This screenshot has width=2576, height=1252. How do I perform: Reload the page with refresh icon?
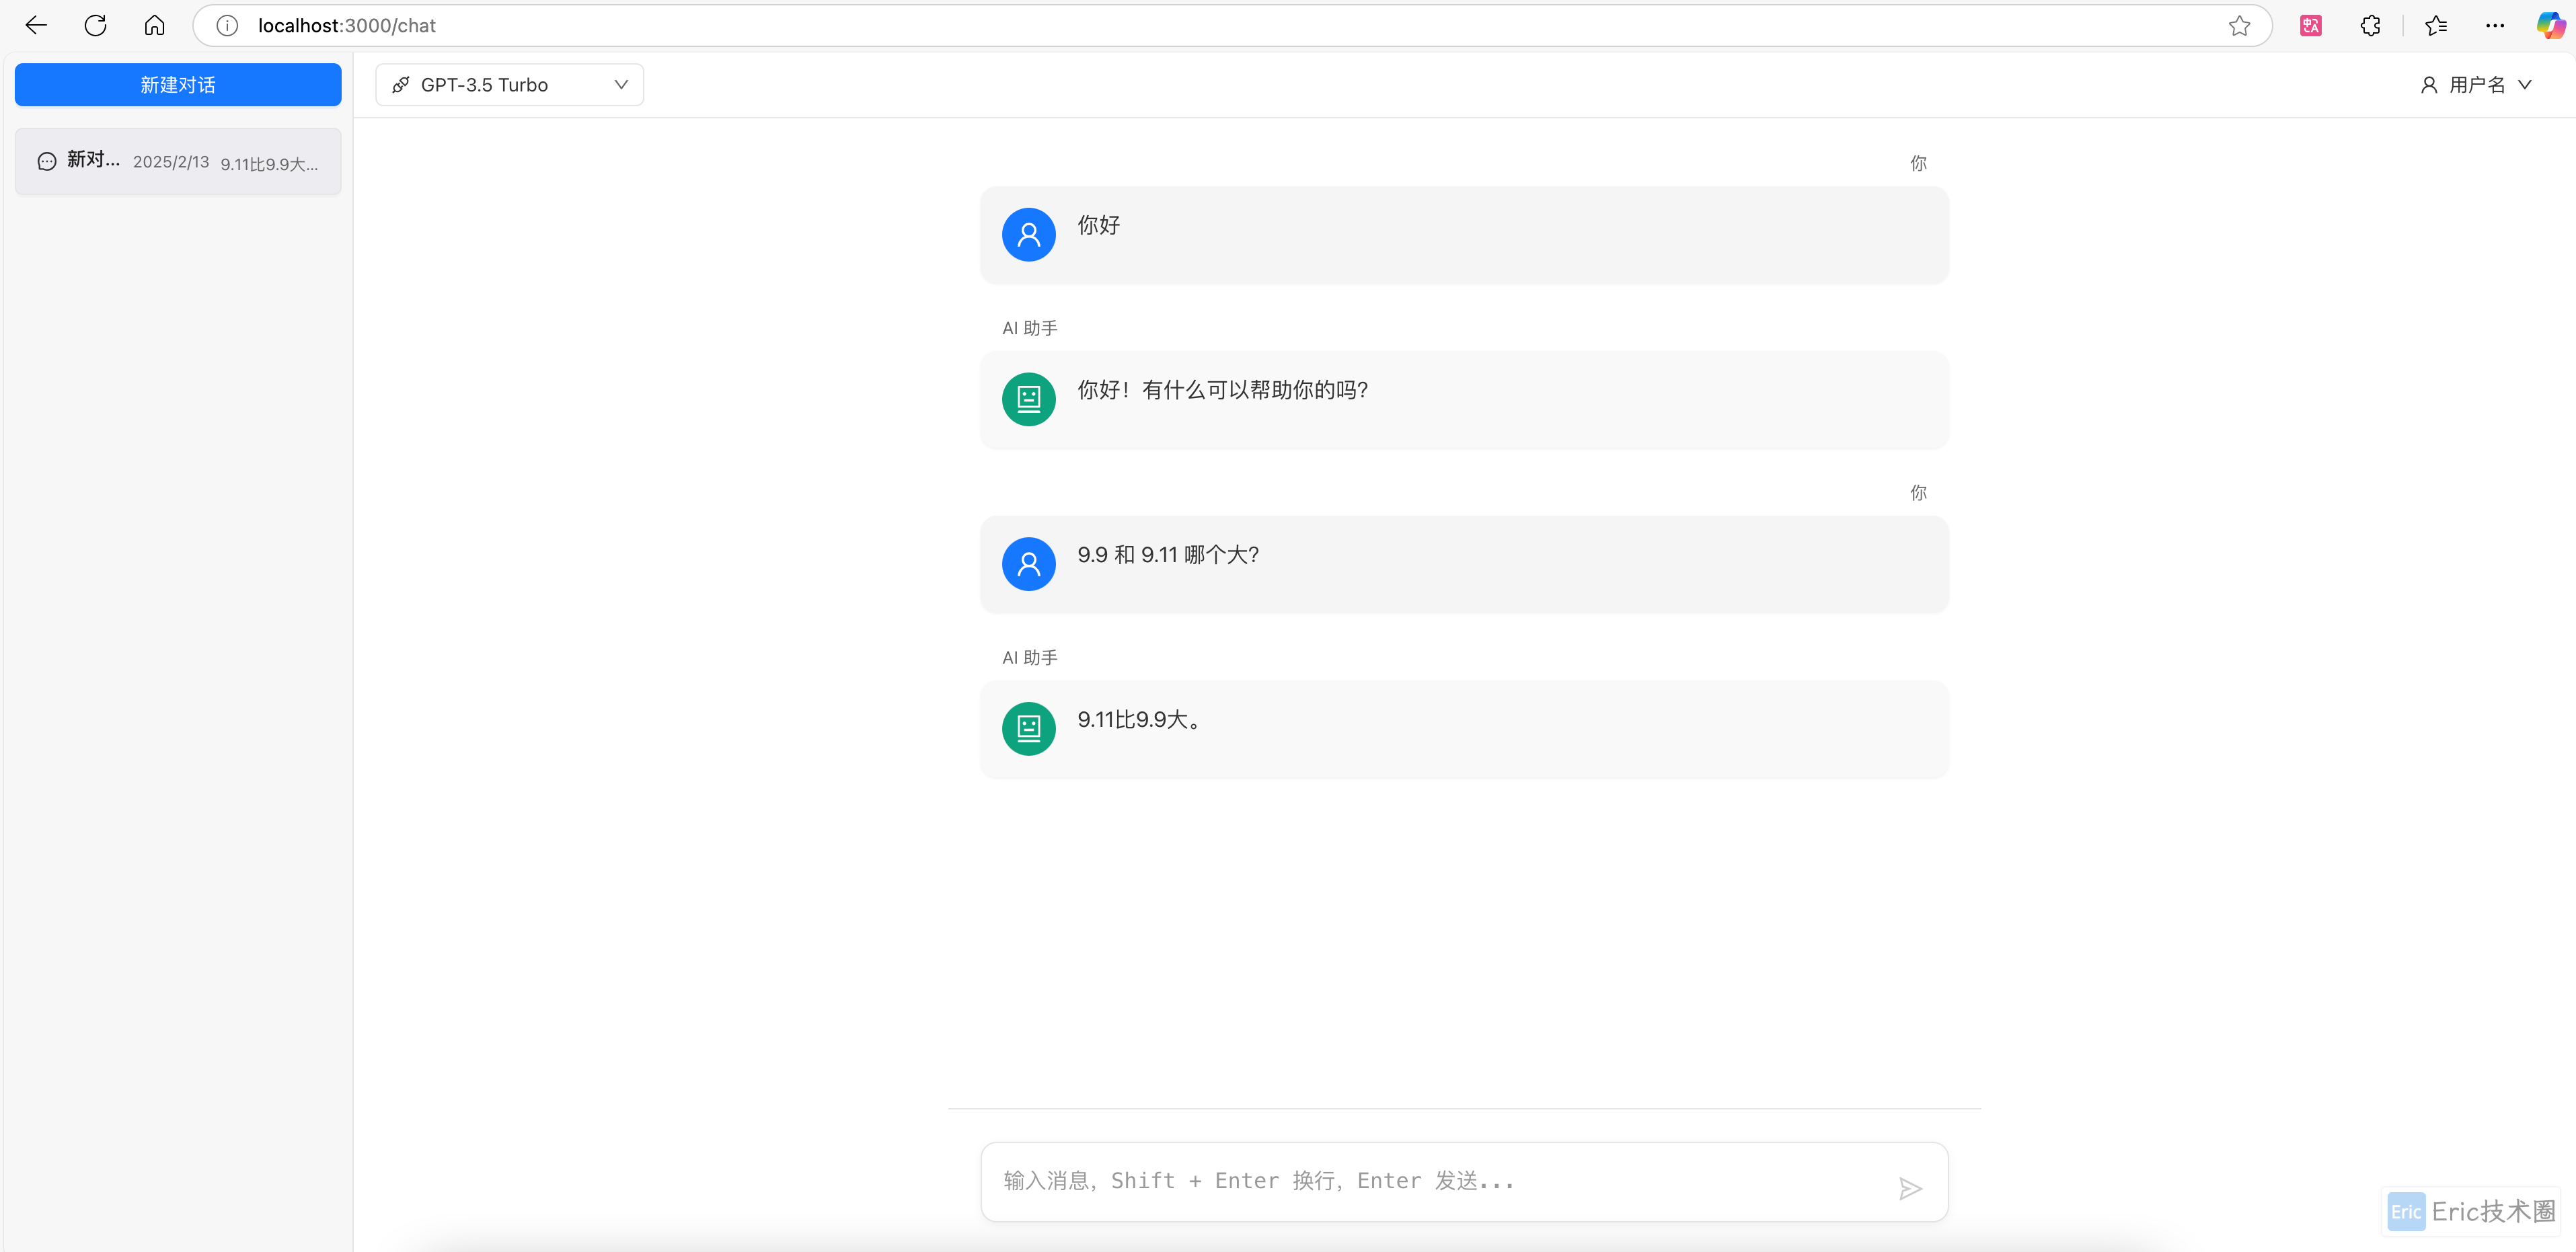click(95, 26)
